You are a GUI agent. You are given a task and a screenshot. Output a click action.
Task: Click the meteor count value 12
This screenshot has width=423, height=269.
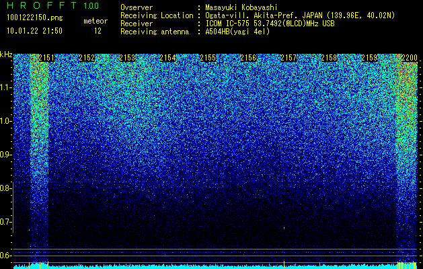click(98, 31)
